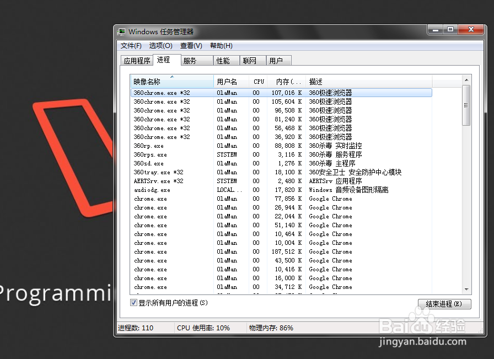494x359 pixels.
Task: Select the 进程 tab
Action: click(x=167, y=60)
